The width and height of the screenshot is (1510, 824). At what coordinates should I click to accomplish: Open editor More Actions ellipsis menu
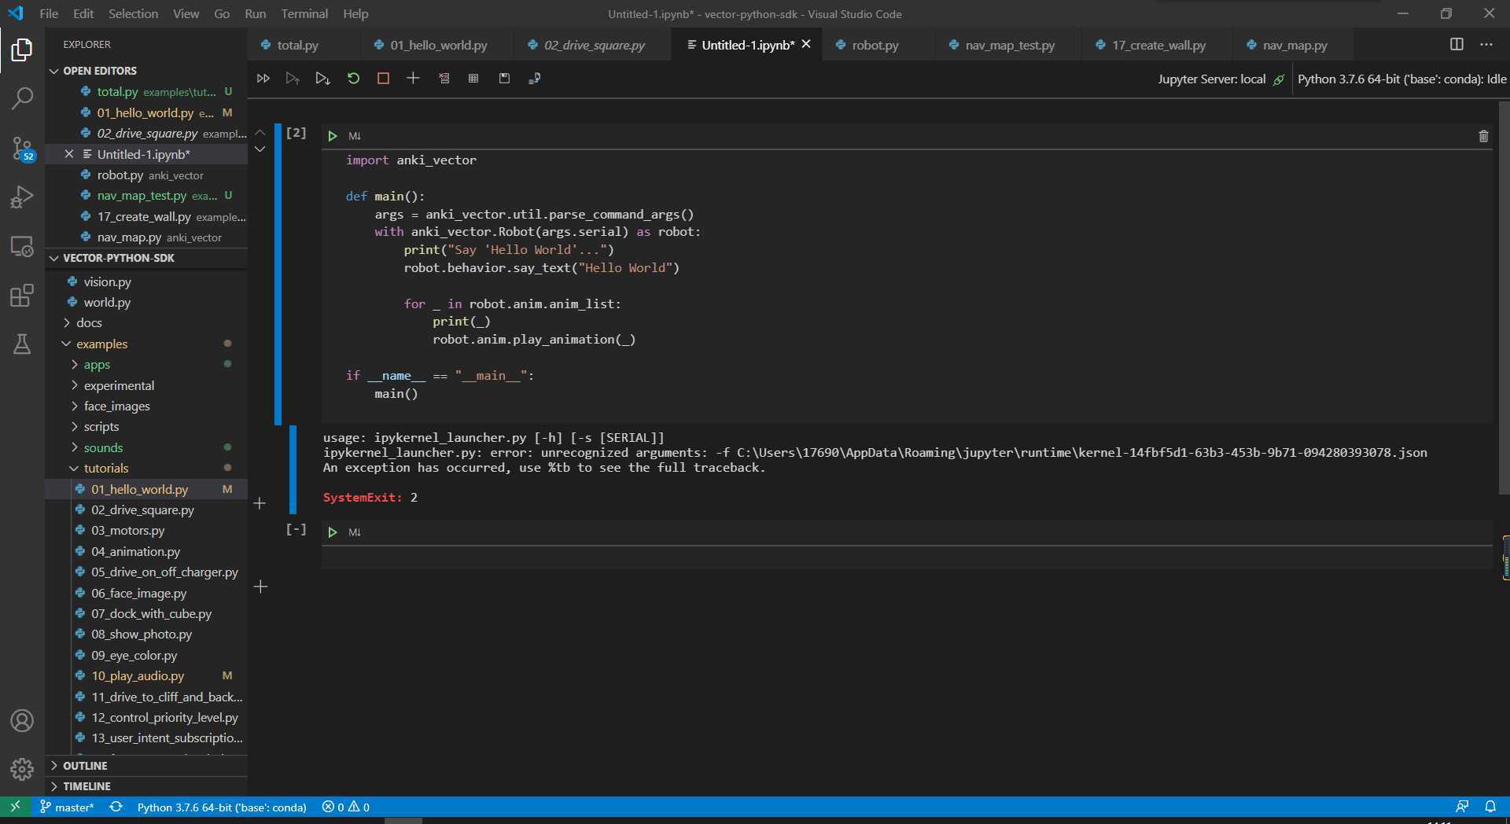coord(1486,45)
